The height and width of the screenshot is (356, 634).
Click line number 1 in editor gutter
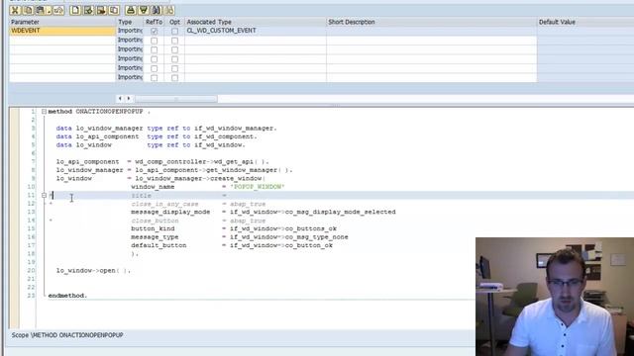[x=33, y=112]
